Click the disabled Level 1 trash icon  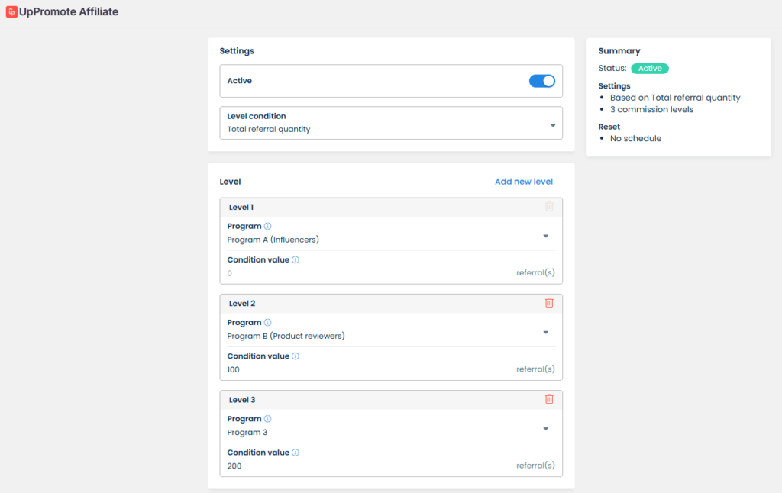pos(548,207)
